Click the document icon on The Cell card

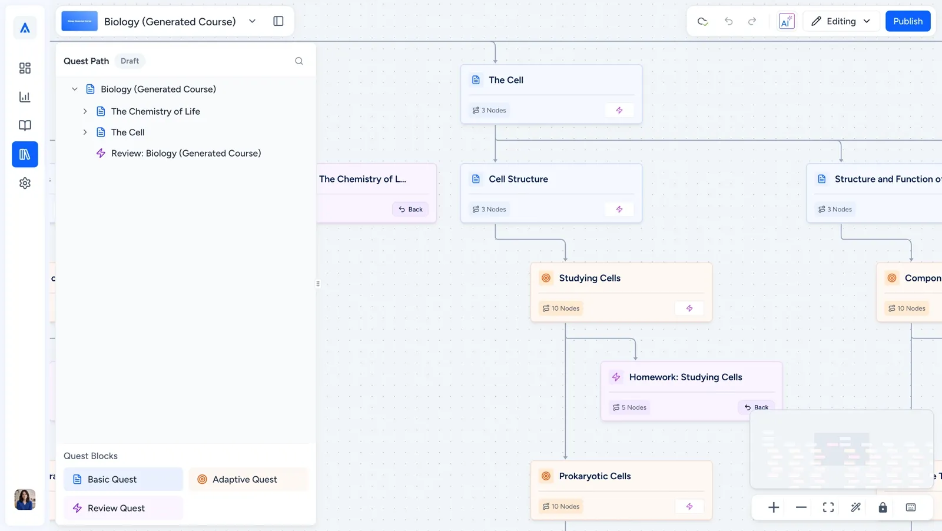476,80
